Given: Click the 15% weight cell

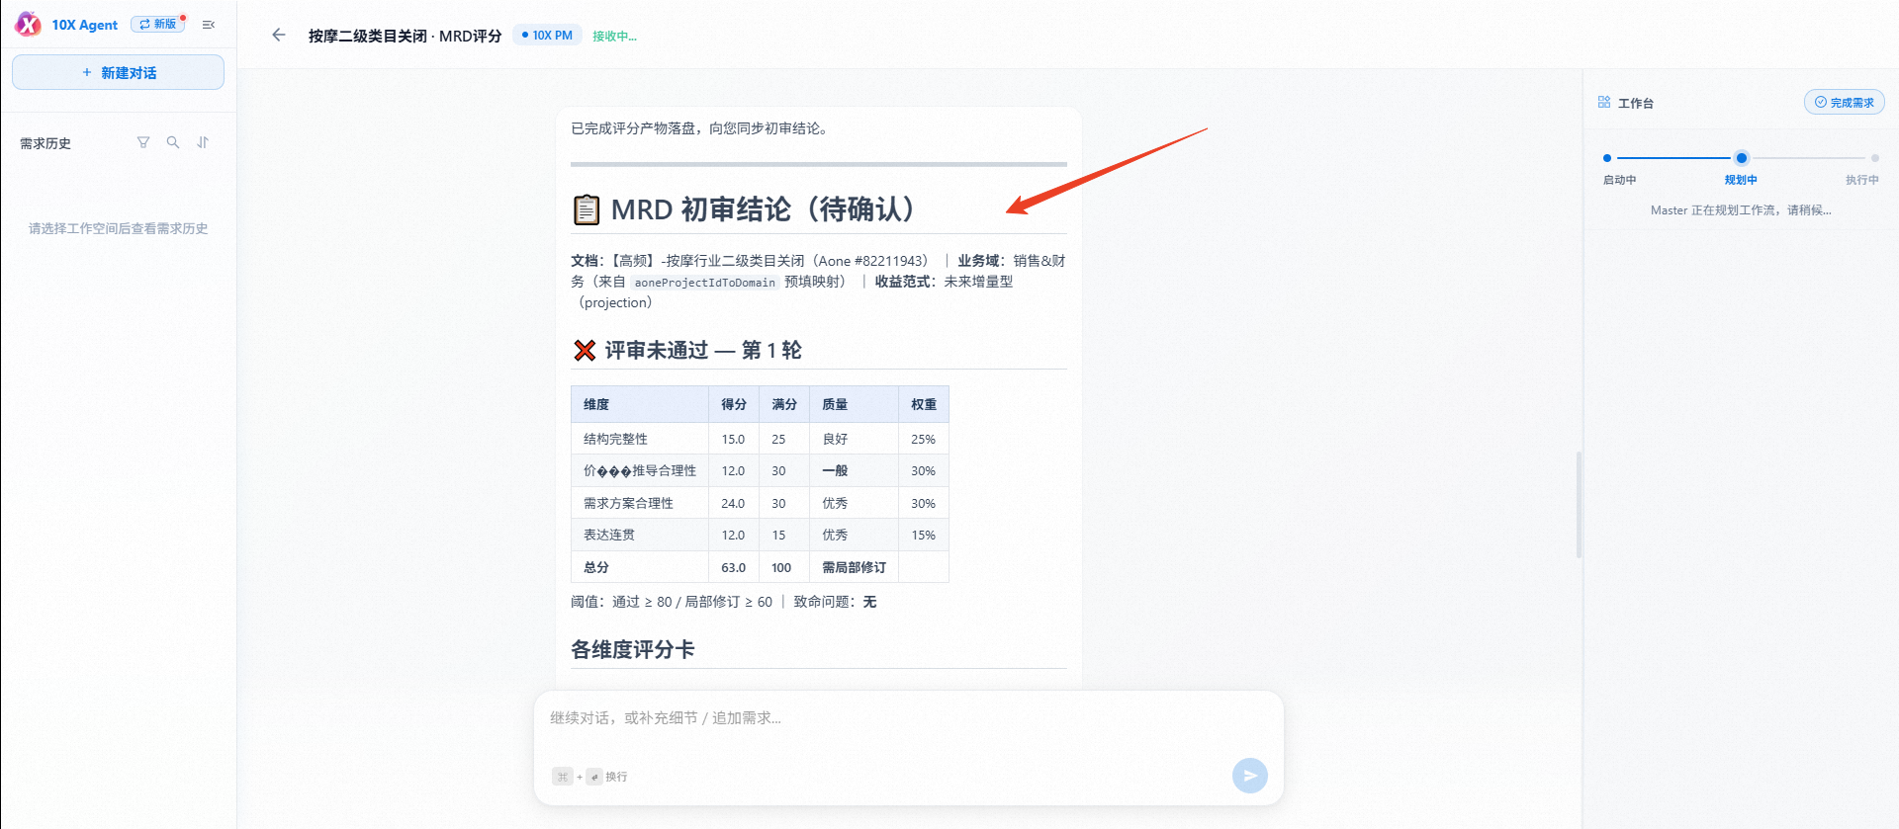Looking at the screenshot, I should click(x=924, y=535).
